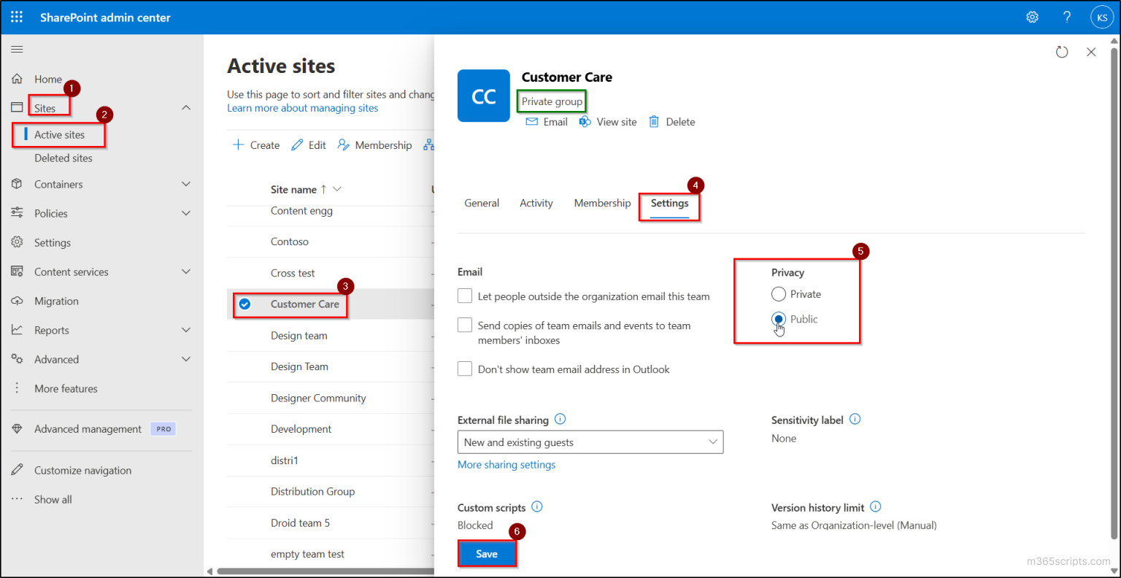Viewport: 1121px width, 578px height.
Task: Select the Private privacy radio button
Action: coord(779,293)
